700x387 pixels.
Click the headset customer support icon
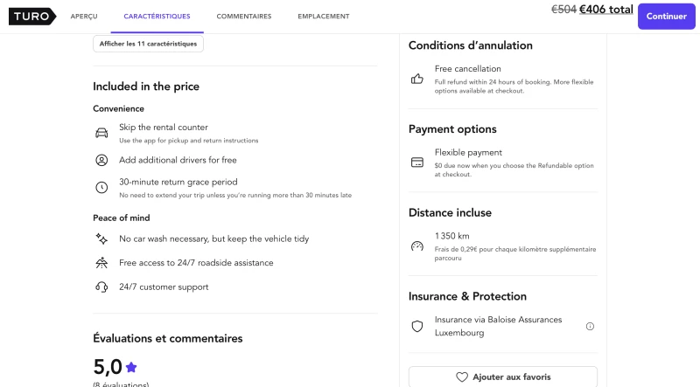(x=101, y=287)
